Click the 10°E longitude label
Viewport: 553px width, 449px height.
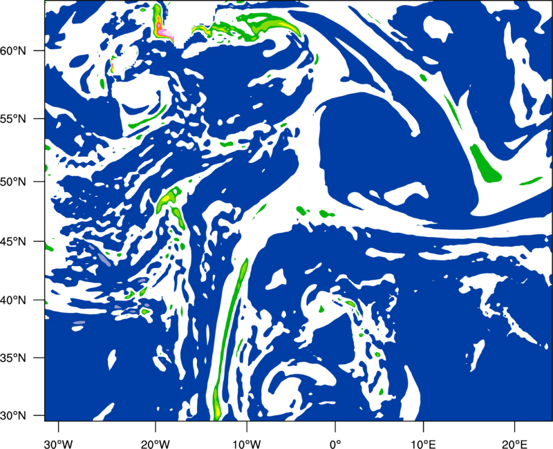click(x=423, y=444)
